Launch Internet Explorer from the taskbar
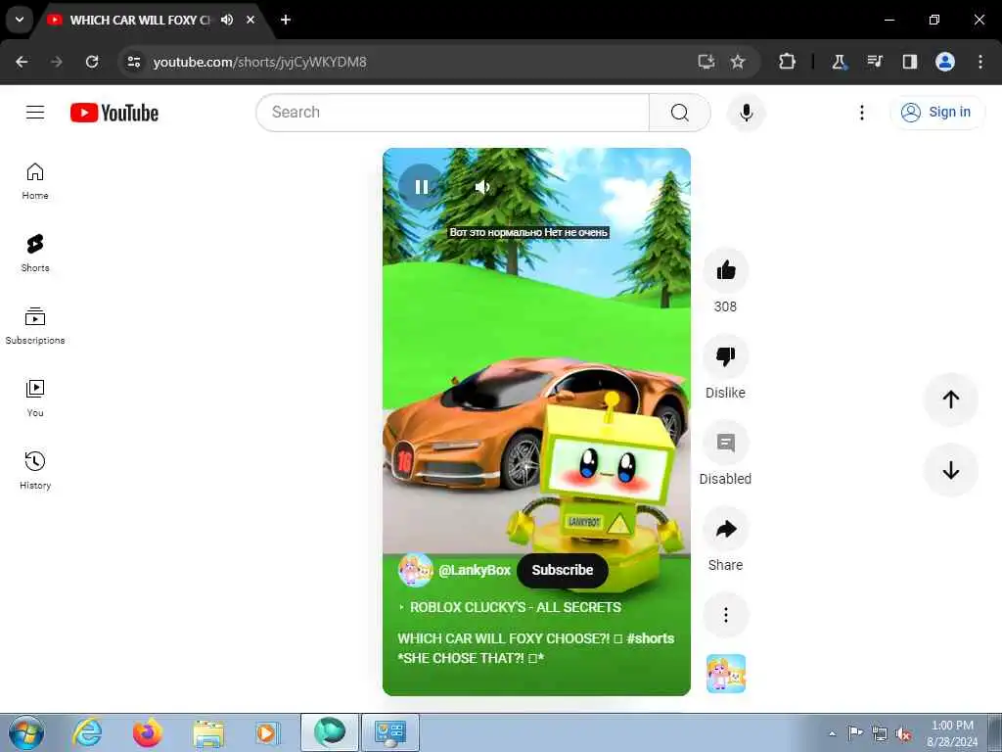The width and height of the screenshot is (1002, 752). [87, 732]
